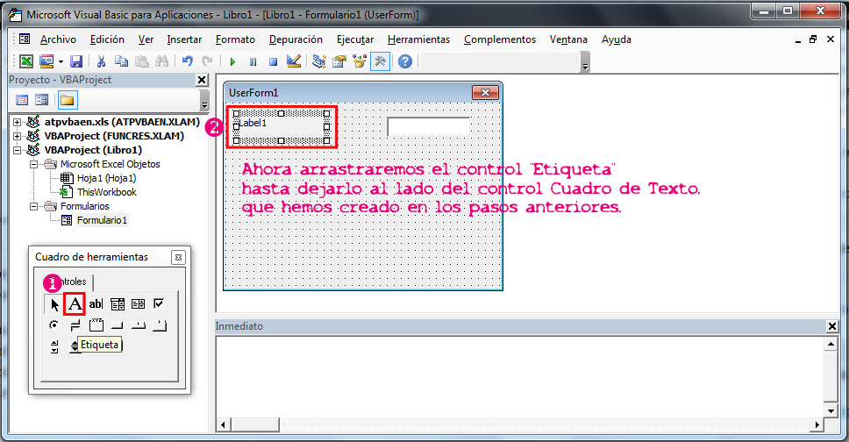Redo action with greyed arrow icon
The height and width of the screenshot is (442, 849).
pyautogui.click(x=207, y=61)
